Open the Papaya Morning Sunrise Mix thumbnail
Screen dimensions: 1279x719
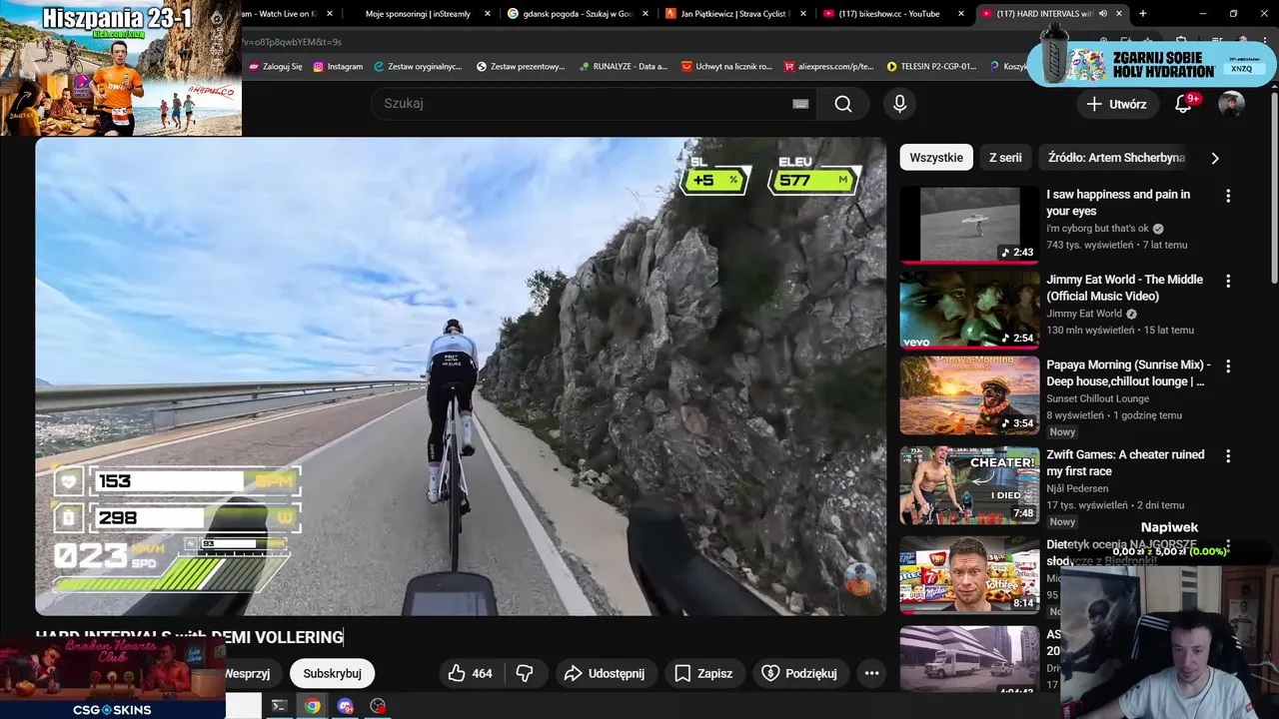[969, 395]
